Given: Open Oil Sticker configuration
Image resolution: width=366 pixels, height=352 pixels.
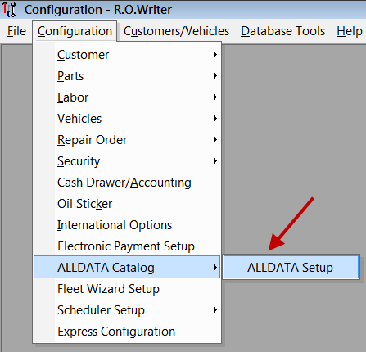Looking at the screenshot, I should 127,204.
